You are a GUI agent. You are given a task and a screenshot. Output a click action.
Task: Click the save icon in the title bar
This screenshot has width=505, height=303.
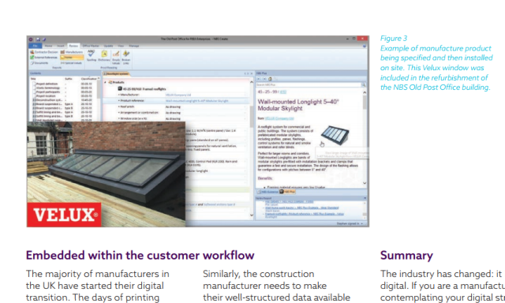[x=38, y=39]
